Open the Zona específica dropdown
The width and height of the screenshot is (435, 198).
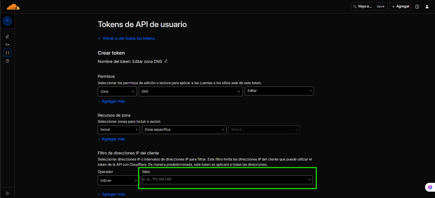[x=184, y=130]
